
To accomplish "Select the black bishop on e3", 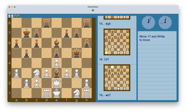I will click(x=56, y=73).
